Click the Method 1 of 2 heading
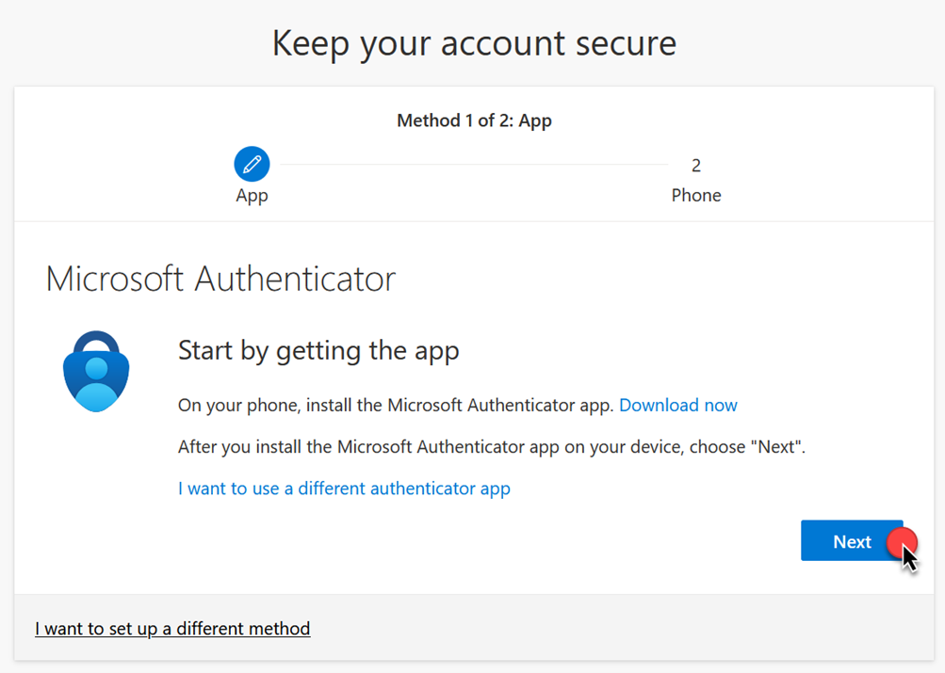 pos(473,120)
